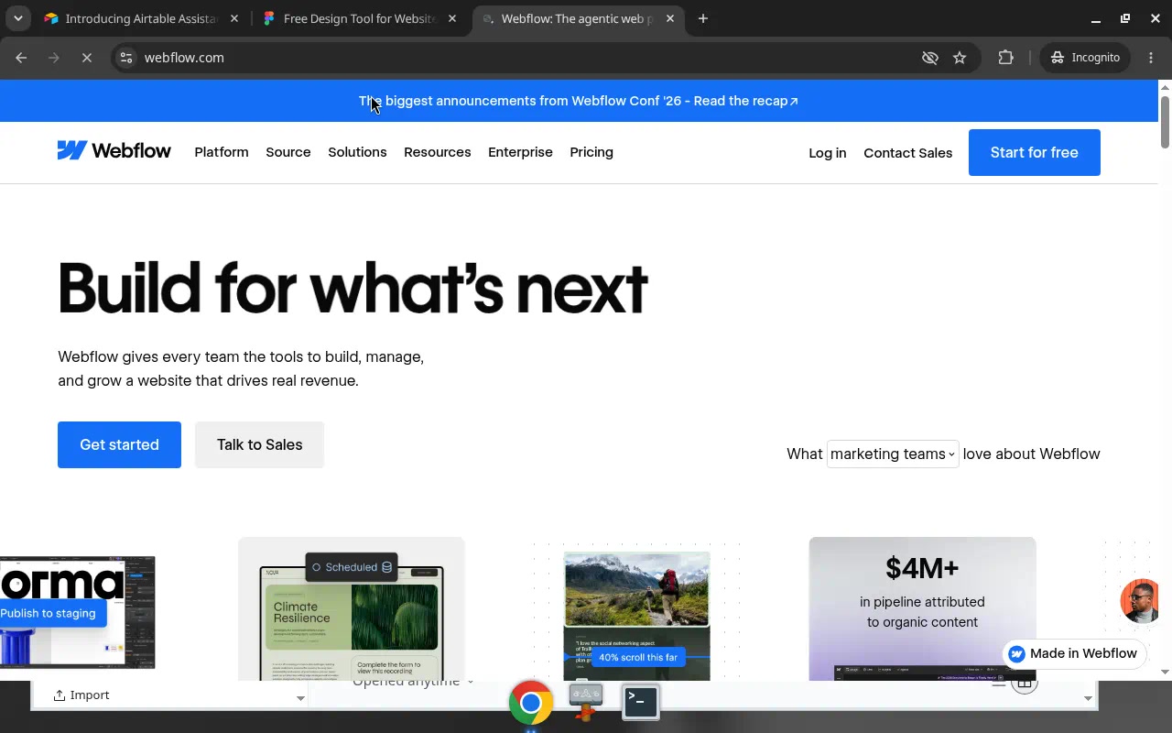Screen dimensions: 1172x733
Task: Click the taskbar icon between Chrome and terminal
Action: click(585, 703)
